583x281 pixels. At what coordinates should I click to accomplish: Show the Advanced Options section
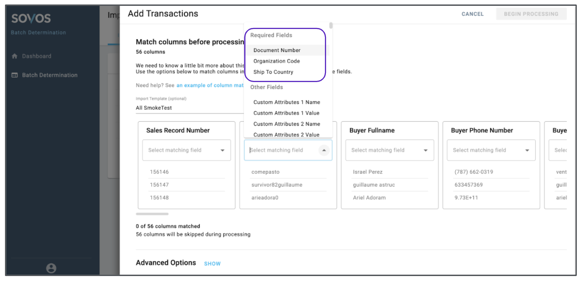pos(212,264)
